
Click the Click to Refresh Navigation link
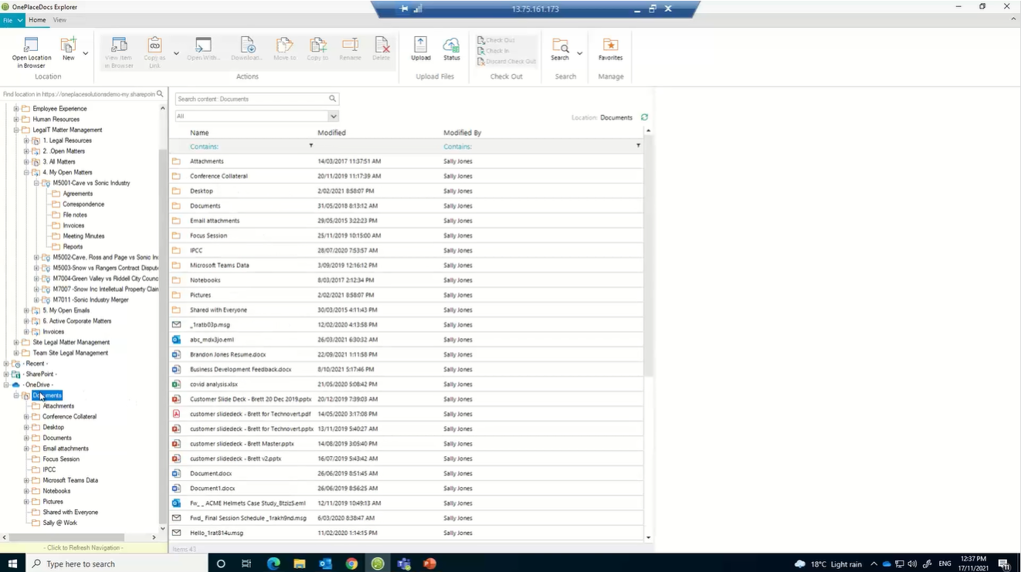click(83, 547)
